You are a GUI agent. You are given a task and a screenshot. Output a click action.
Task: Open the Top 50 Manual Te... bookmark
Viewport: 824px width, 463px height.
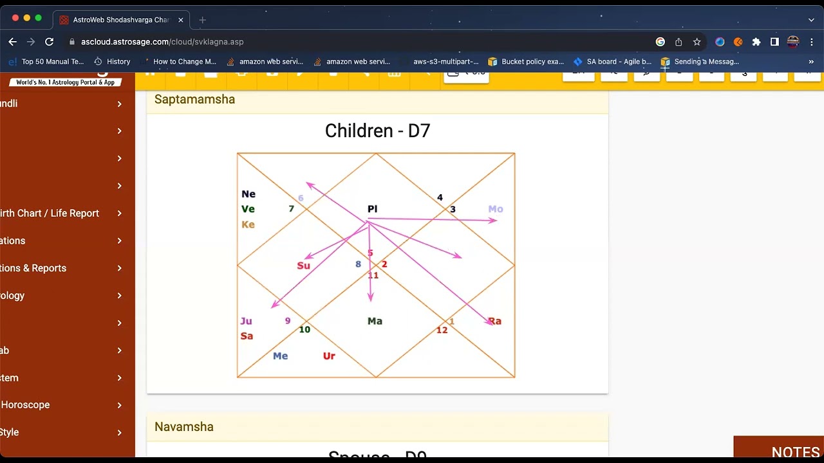point(46,62)
